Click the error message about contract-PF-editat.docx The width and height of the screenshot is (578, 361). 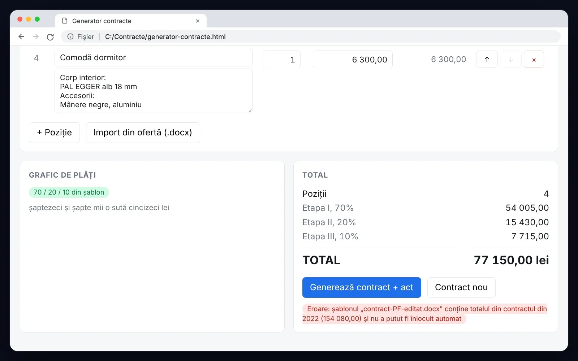[x=424, y=314]
